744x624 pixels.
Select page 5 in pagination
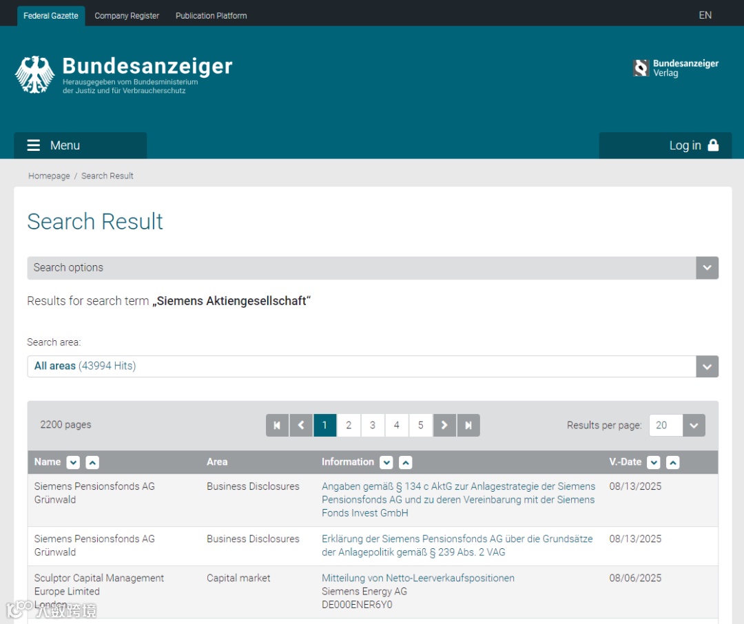(420, 425)
